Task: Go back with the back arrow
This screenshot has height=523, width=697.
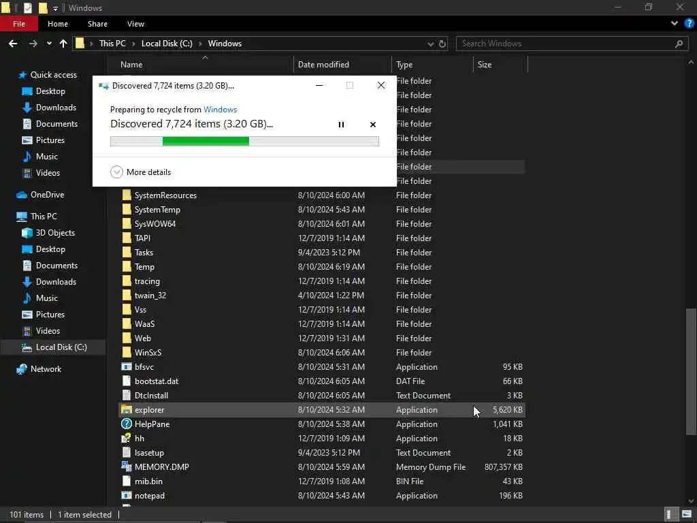Action: point(14,44)
